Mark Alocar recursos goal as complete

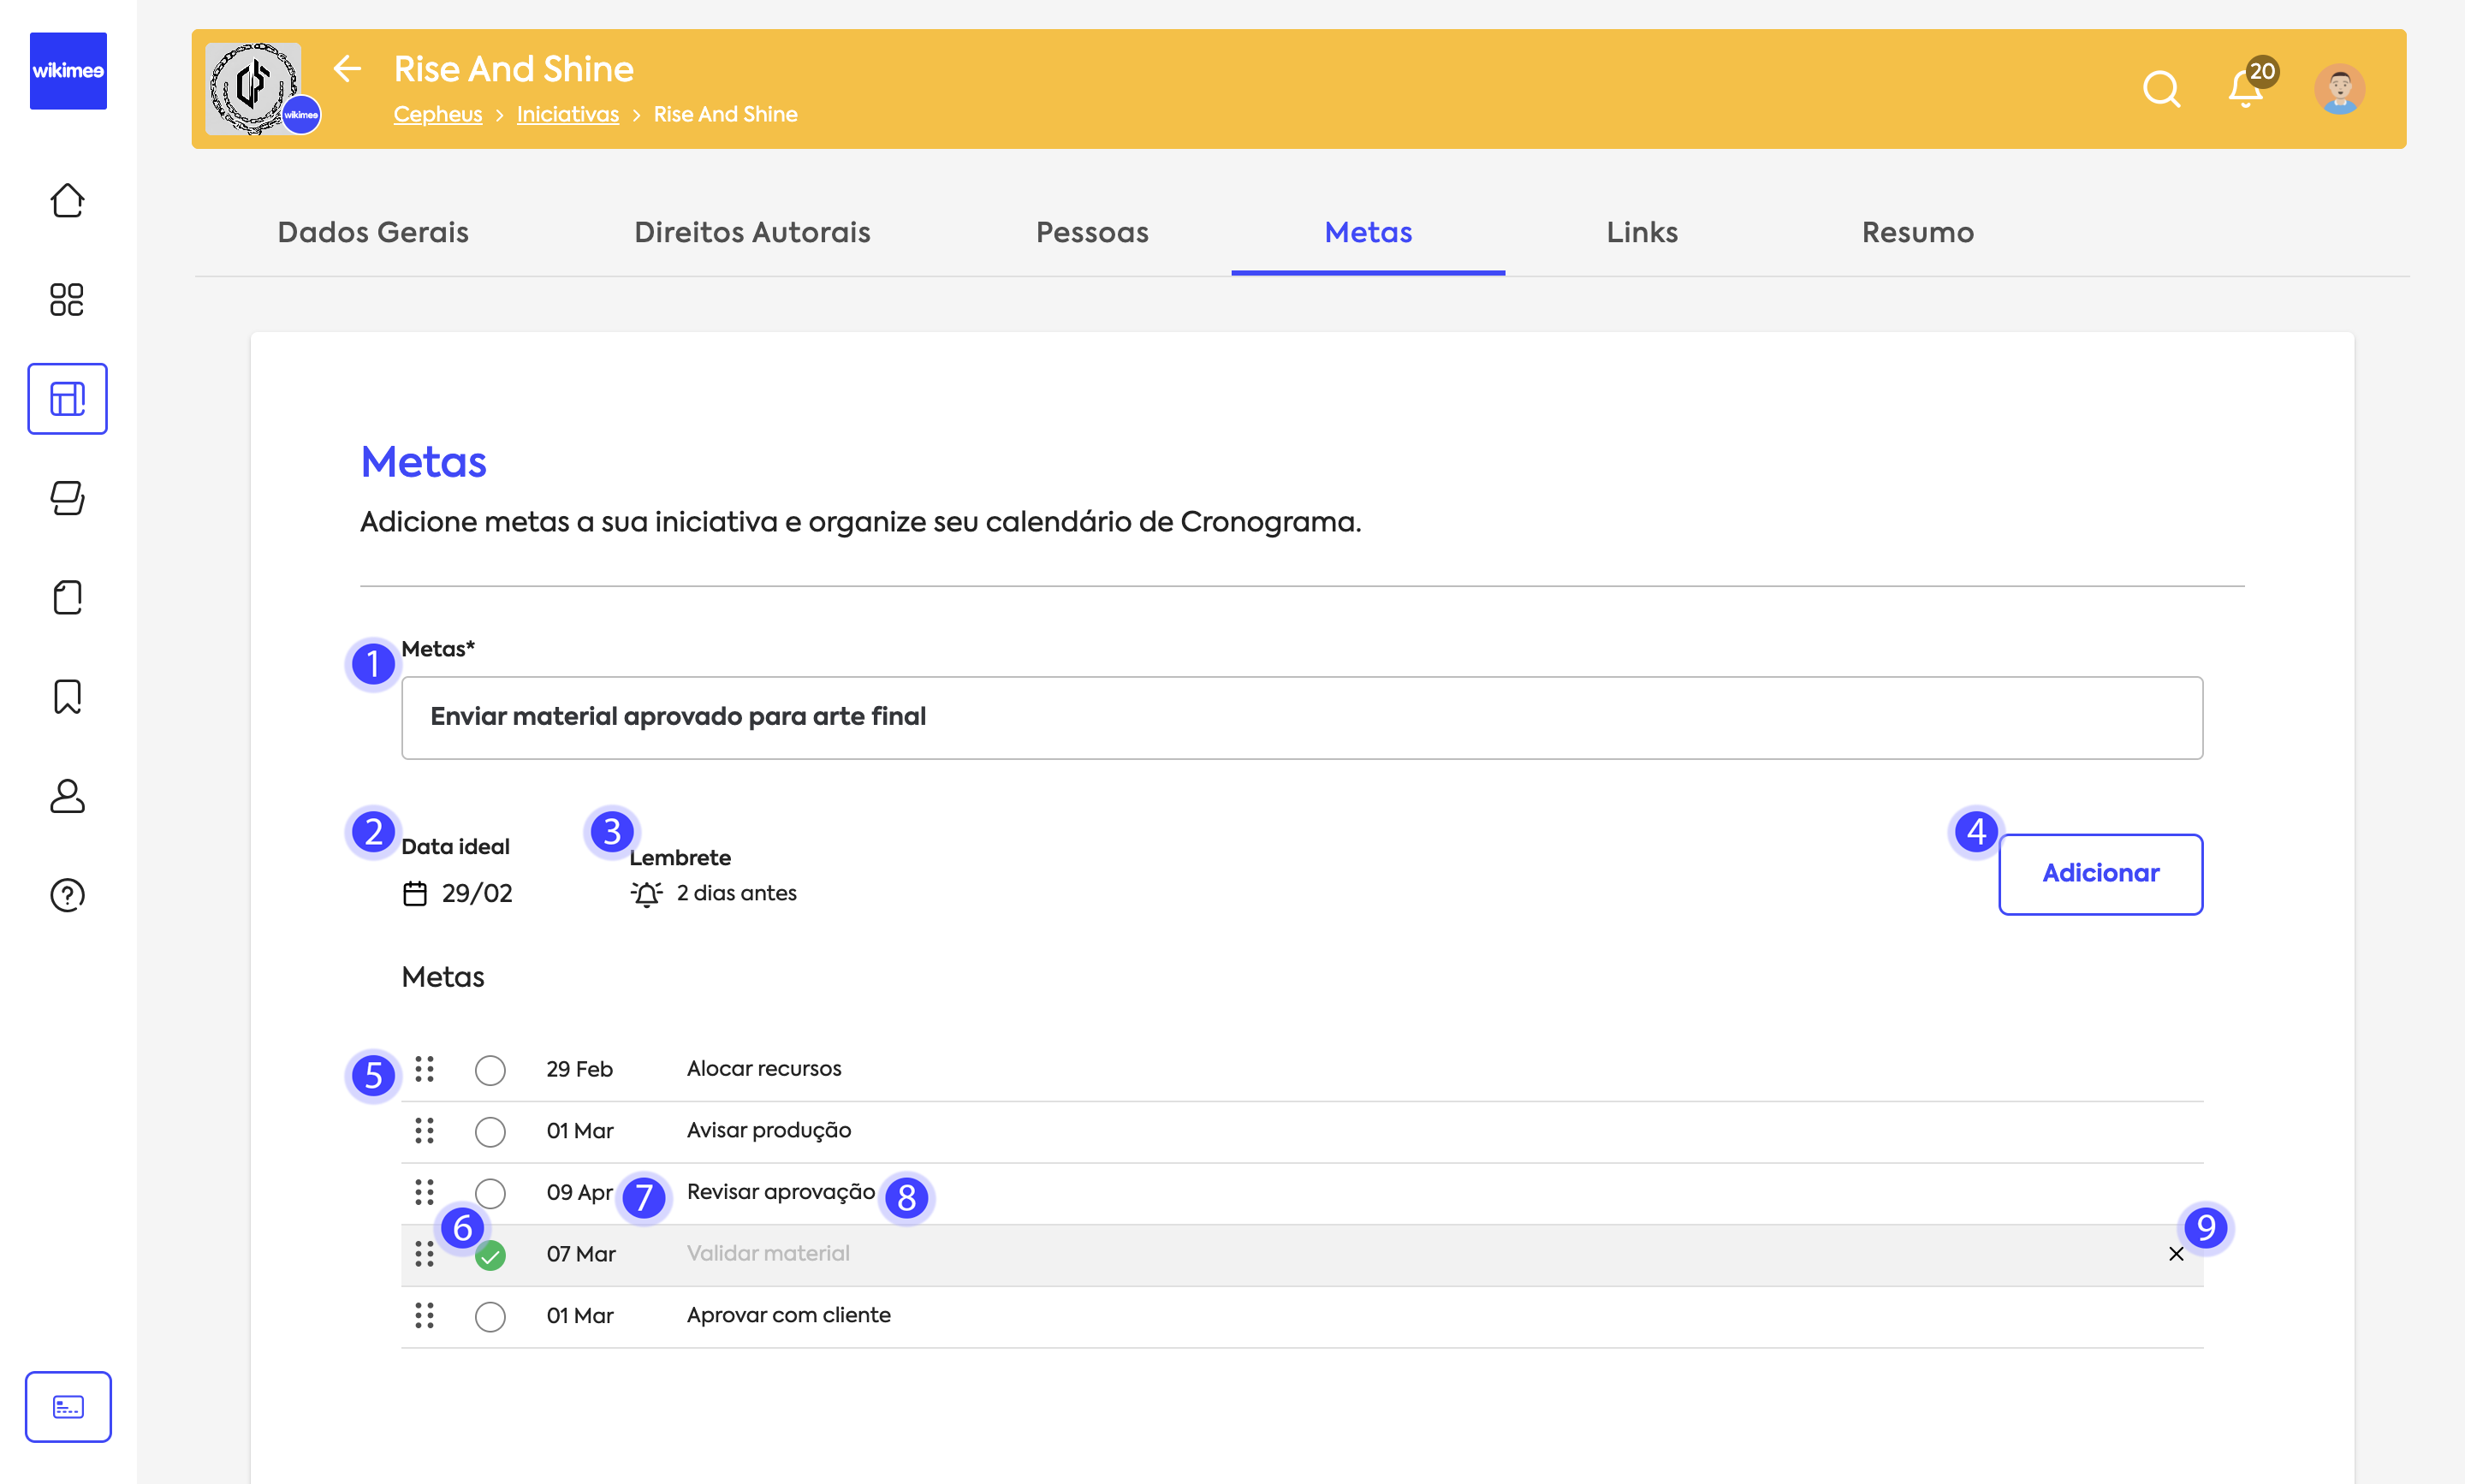pos(490,1070)
